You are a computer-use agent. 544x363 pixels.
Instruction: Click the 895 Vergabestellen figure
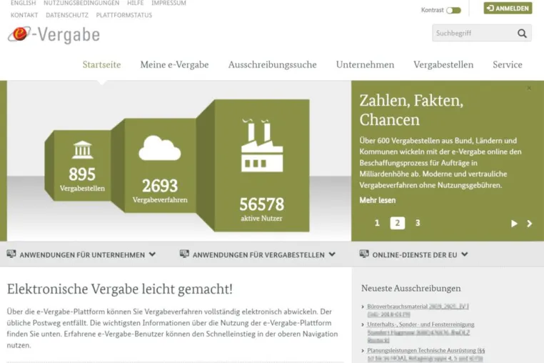[x=82, y=179]
